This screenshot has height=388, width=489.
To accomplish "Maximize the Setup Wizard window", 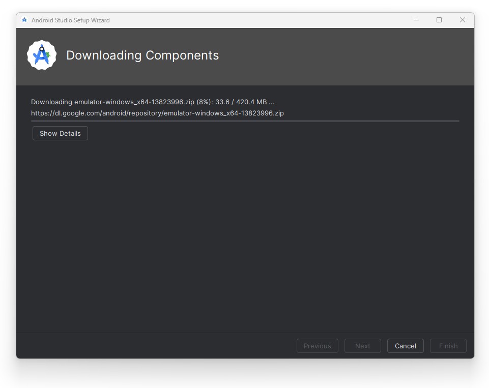I will coord(439,20).
